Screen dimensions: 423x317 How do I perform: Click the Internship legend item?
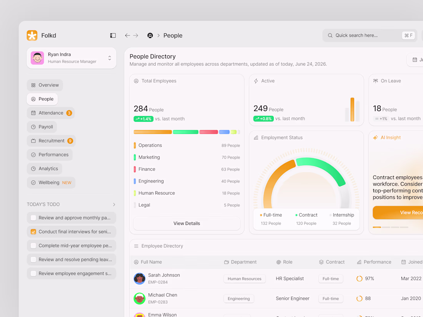pos(341,219)
